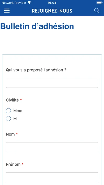The height and width of the screenshot is (185, 104).
Task: Click the Prénom field label
Action: coord(13,164)
